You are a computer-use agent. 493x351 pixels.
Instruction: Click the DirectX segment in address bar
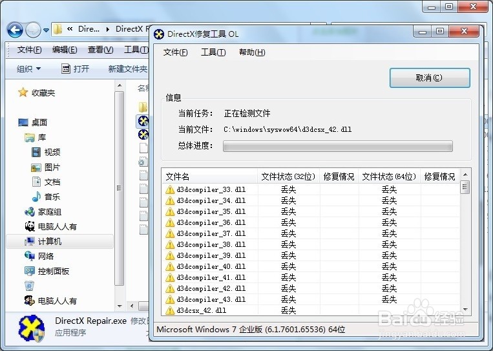[x=132, y=29]
